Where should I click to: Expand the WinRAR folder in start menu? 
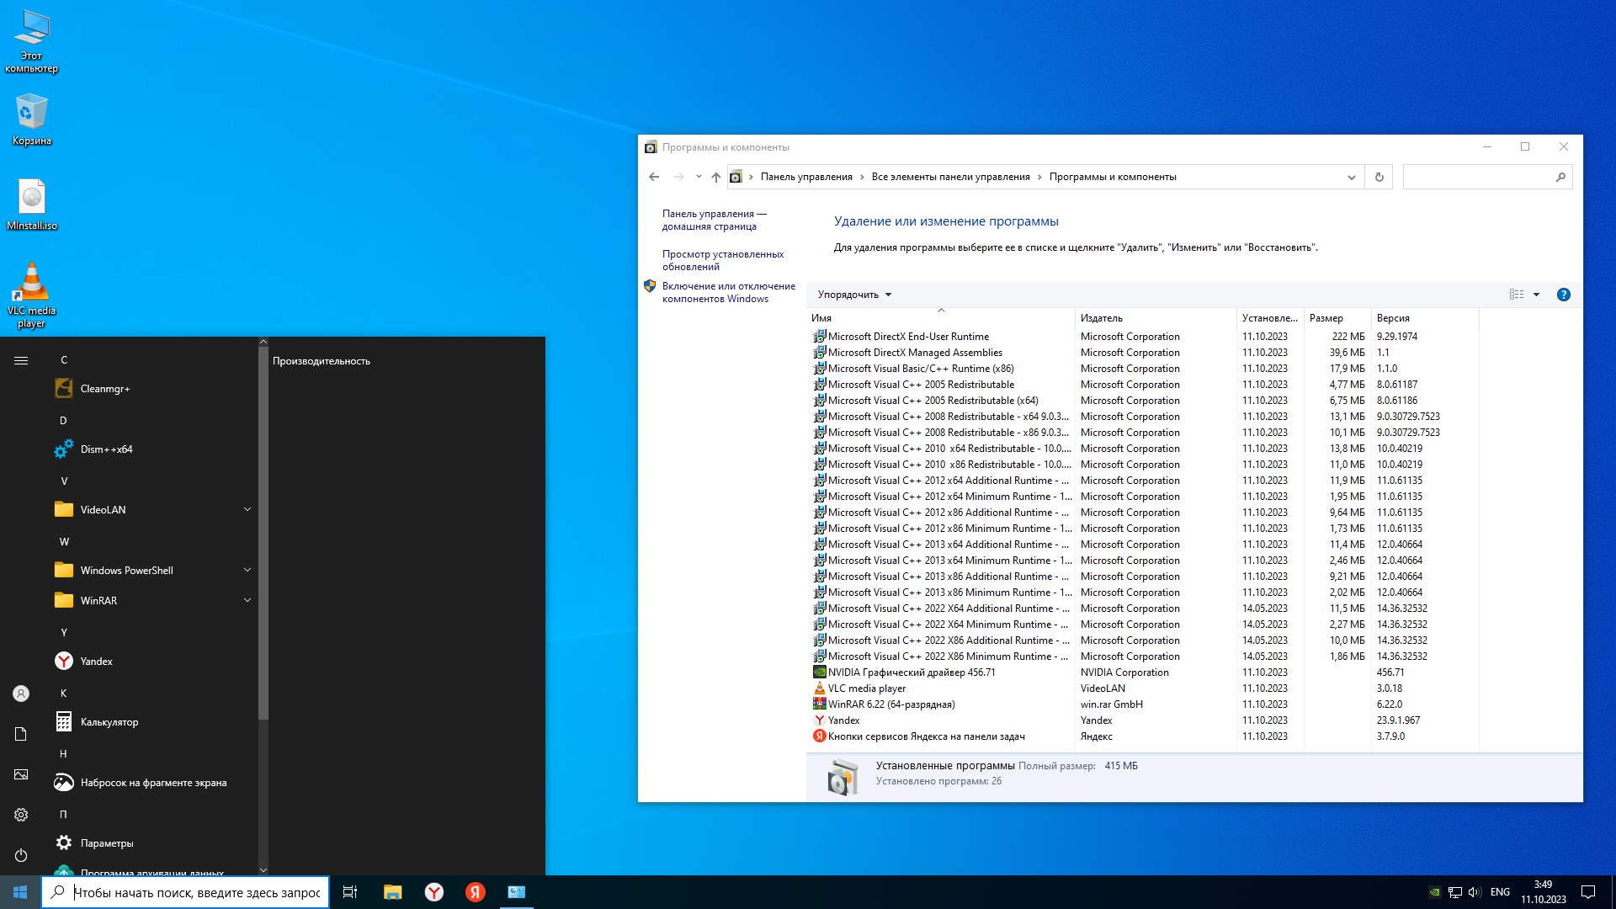tap(247, 601)
